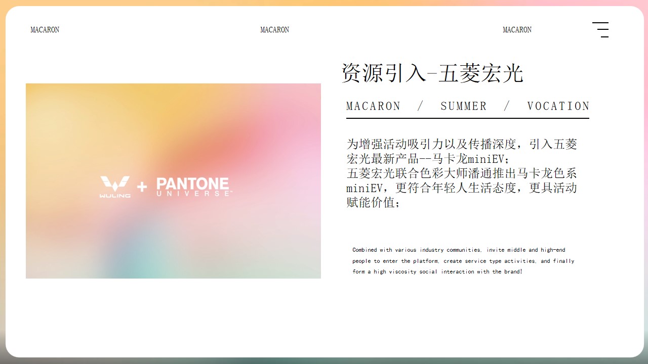Screen dimensions: 648x364
Task: Click the left MACARON header label
Action: (x=45, y=30)
